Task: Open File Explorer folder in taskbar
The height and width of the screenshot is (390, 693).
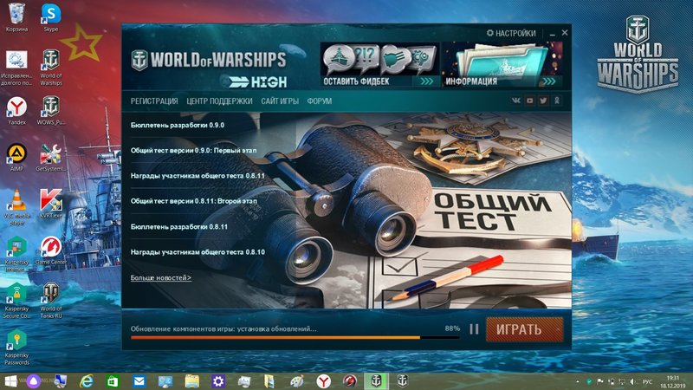Action: coord(191,381)
